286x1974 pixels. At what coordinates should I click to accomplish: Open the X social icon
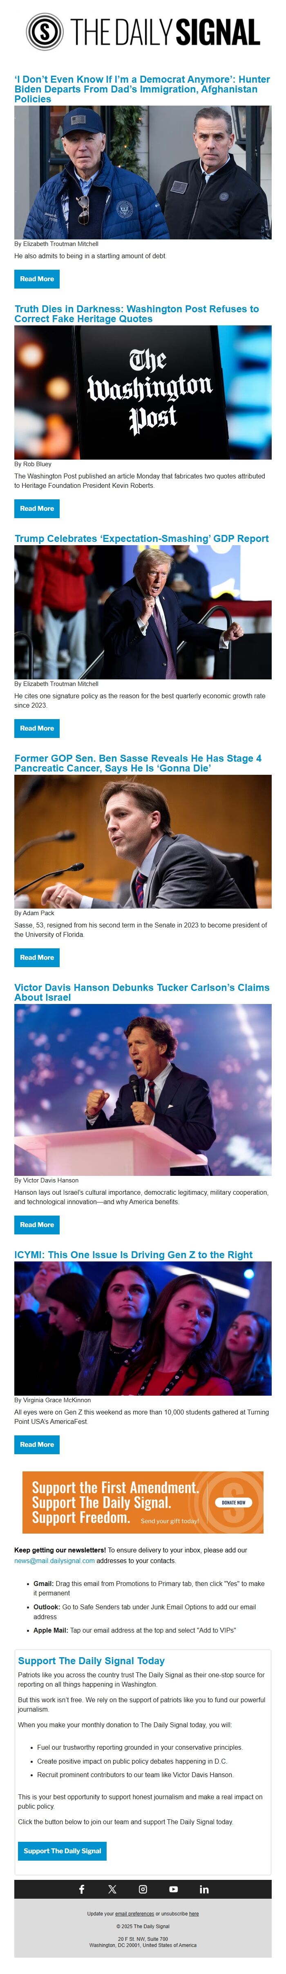coord(112,1889)
